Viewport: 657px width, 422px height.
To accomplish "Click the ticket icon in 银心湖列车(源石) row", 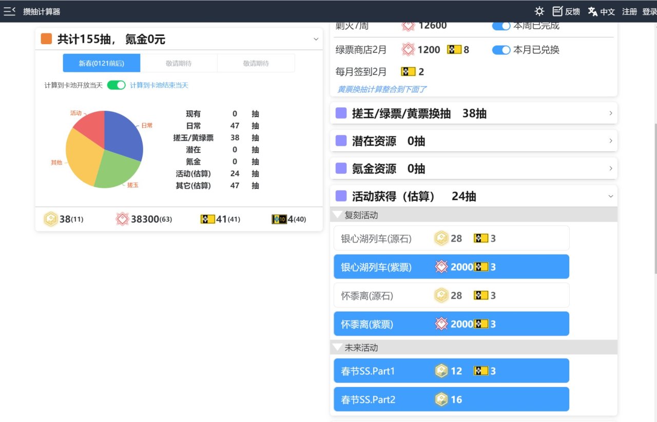I will (x=480, y=238).
